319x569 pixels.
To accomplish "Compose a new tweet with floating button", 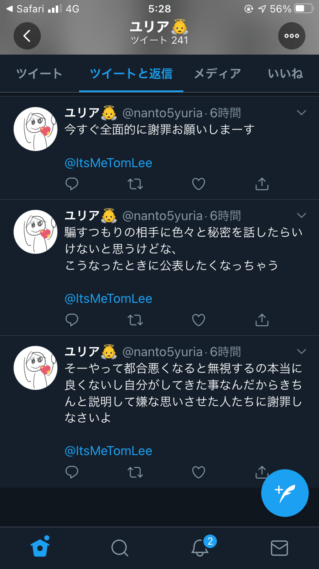I will 285,493.
